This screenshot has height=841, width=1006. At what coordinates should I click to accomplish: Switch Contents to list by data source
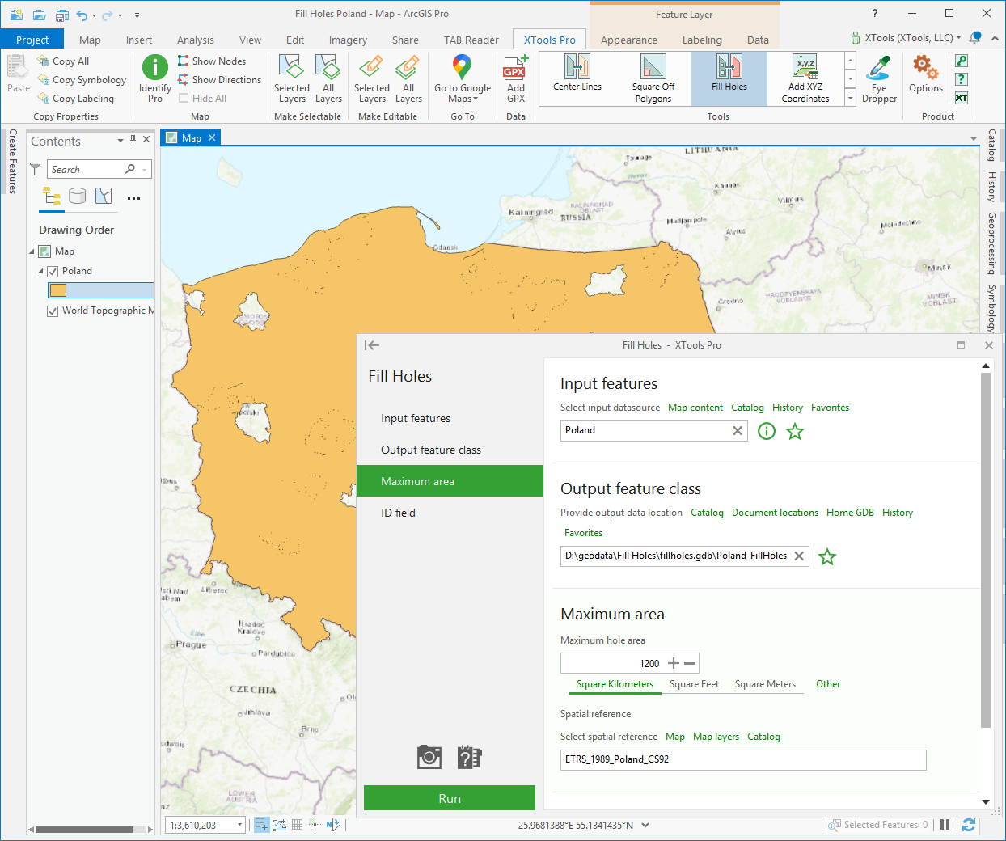click(x=78, y=196)
